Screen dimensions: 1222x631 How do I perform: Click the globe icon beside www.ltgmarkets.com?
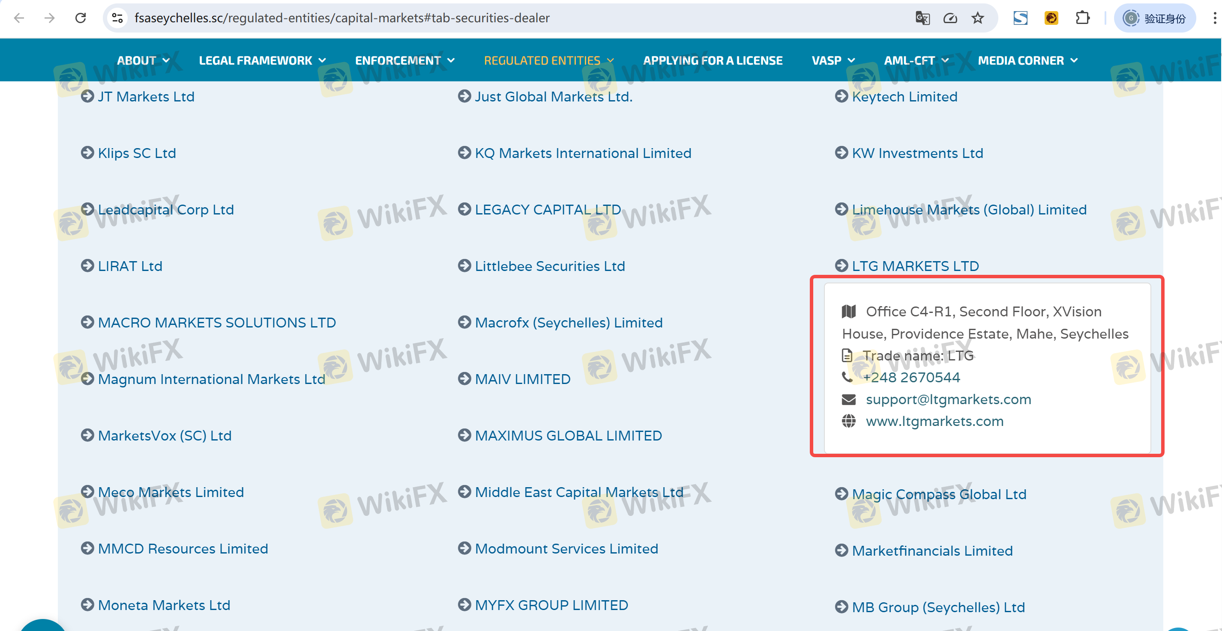click(848, 421)
